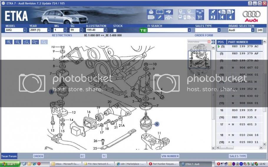Click the skip-to-start bar arrow icon
This screenshot has width=268, height=167.
pyautogui.click(x=222, y=17)
